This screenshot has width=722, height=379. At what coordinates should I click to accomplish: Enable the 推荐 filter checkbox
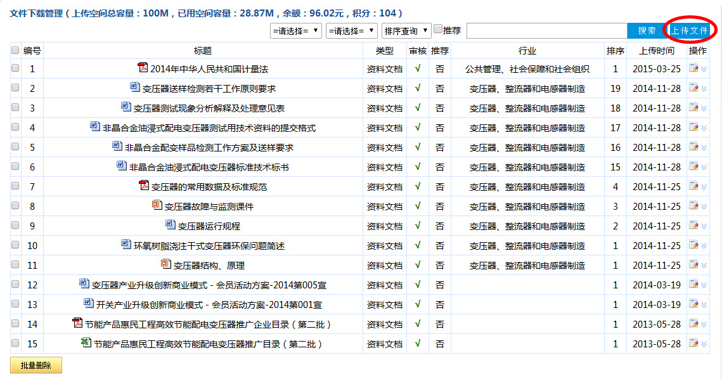tap(438, 29)
